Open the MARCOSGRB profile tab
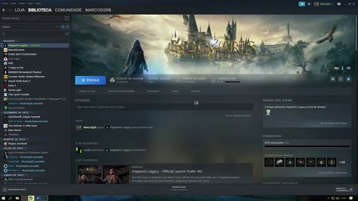The height and width of the screenshot is (201, 358). (x=98, y=10)
